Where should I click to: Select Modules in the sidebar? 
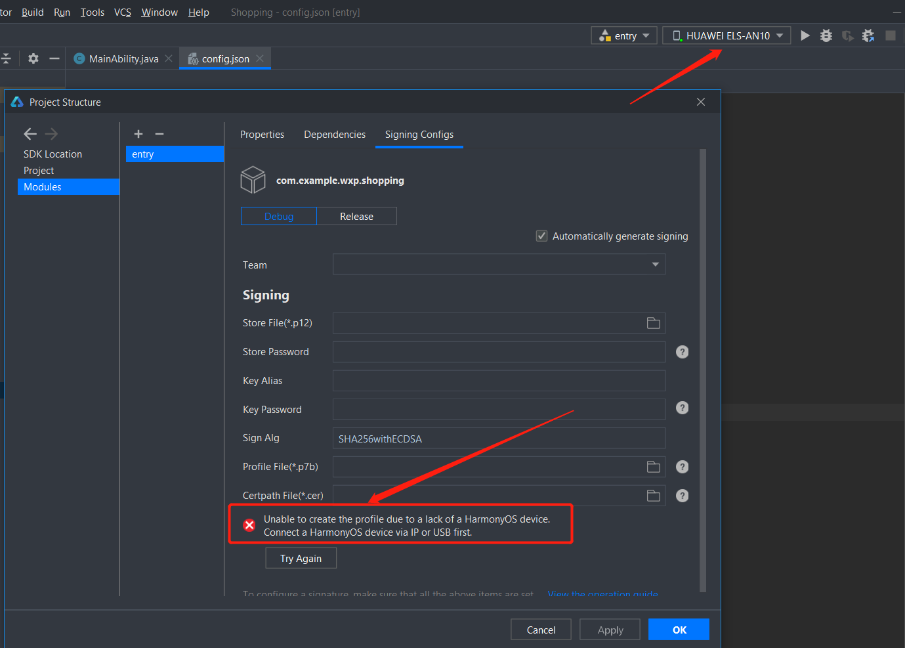(68, 186)
